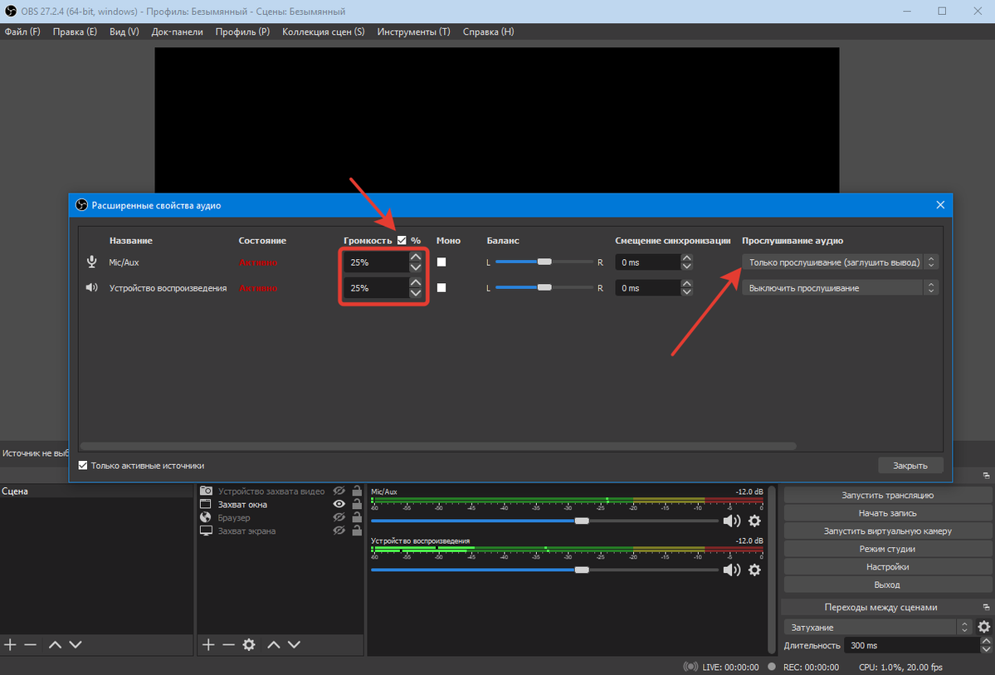Open Mic/Aux gear settings in mixer
Viewport: 995px width, 675px height.
[754, 521]
